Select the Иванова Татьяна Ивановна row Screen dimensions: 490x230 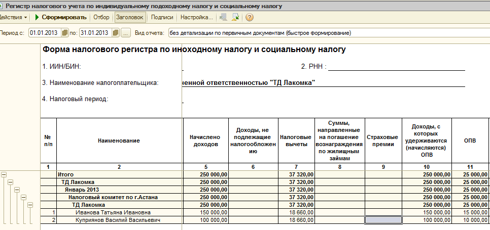click(x=113, y=213)
